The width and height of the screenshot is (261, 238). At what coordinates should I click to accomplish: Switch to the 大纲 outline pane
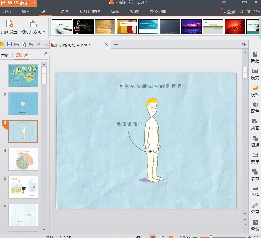[5, 55]
